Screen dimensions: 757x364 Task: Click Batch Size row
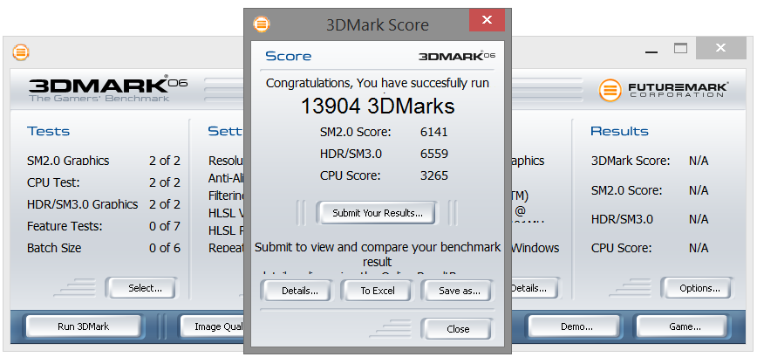coord(104,248)
